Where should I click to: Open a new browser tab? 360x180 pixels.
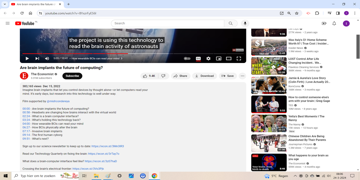point(68,4)
